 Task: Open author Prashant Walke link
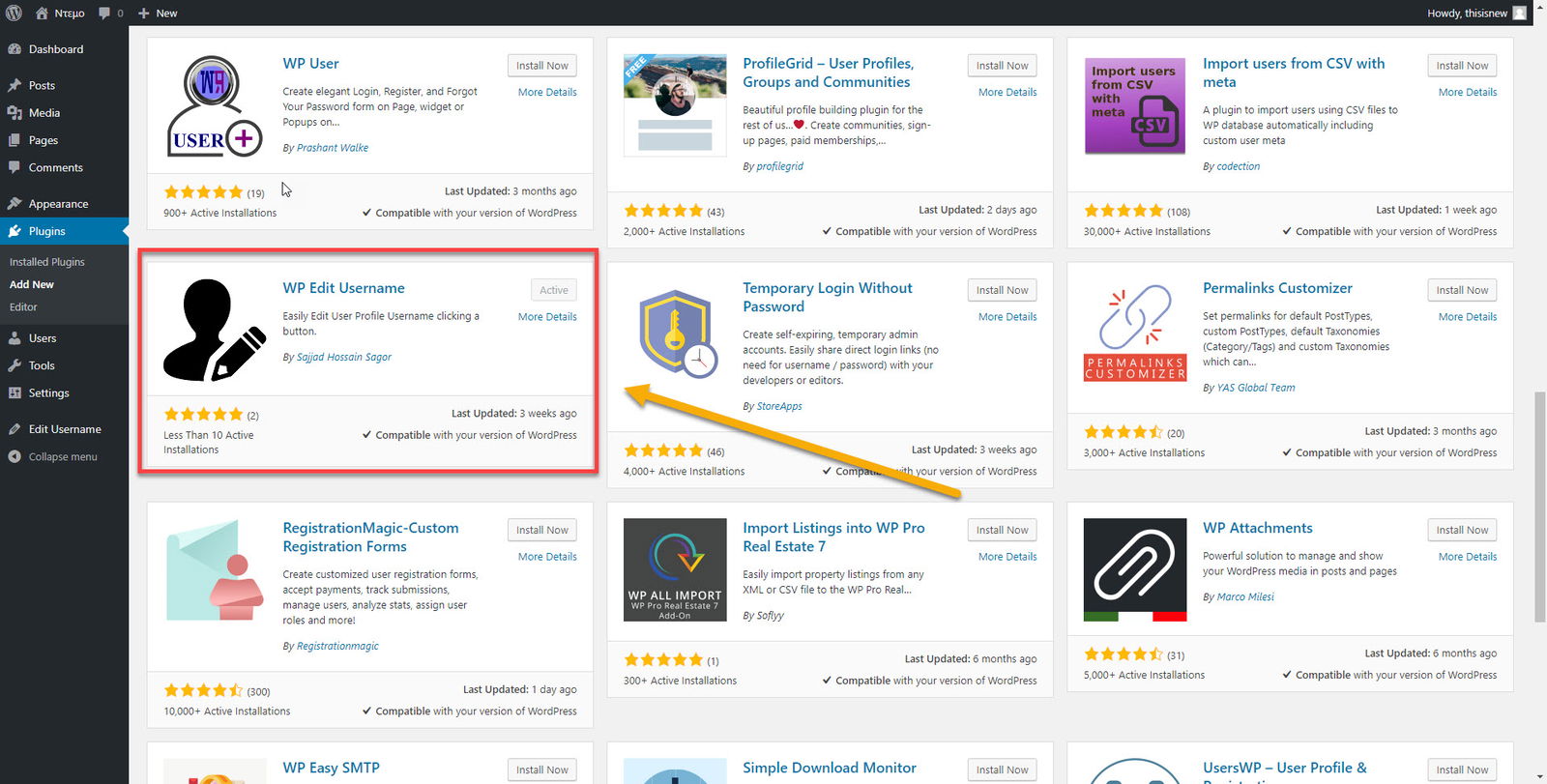coord(333,148)
